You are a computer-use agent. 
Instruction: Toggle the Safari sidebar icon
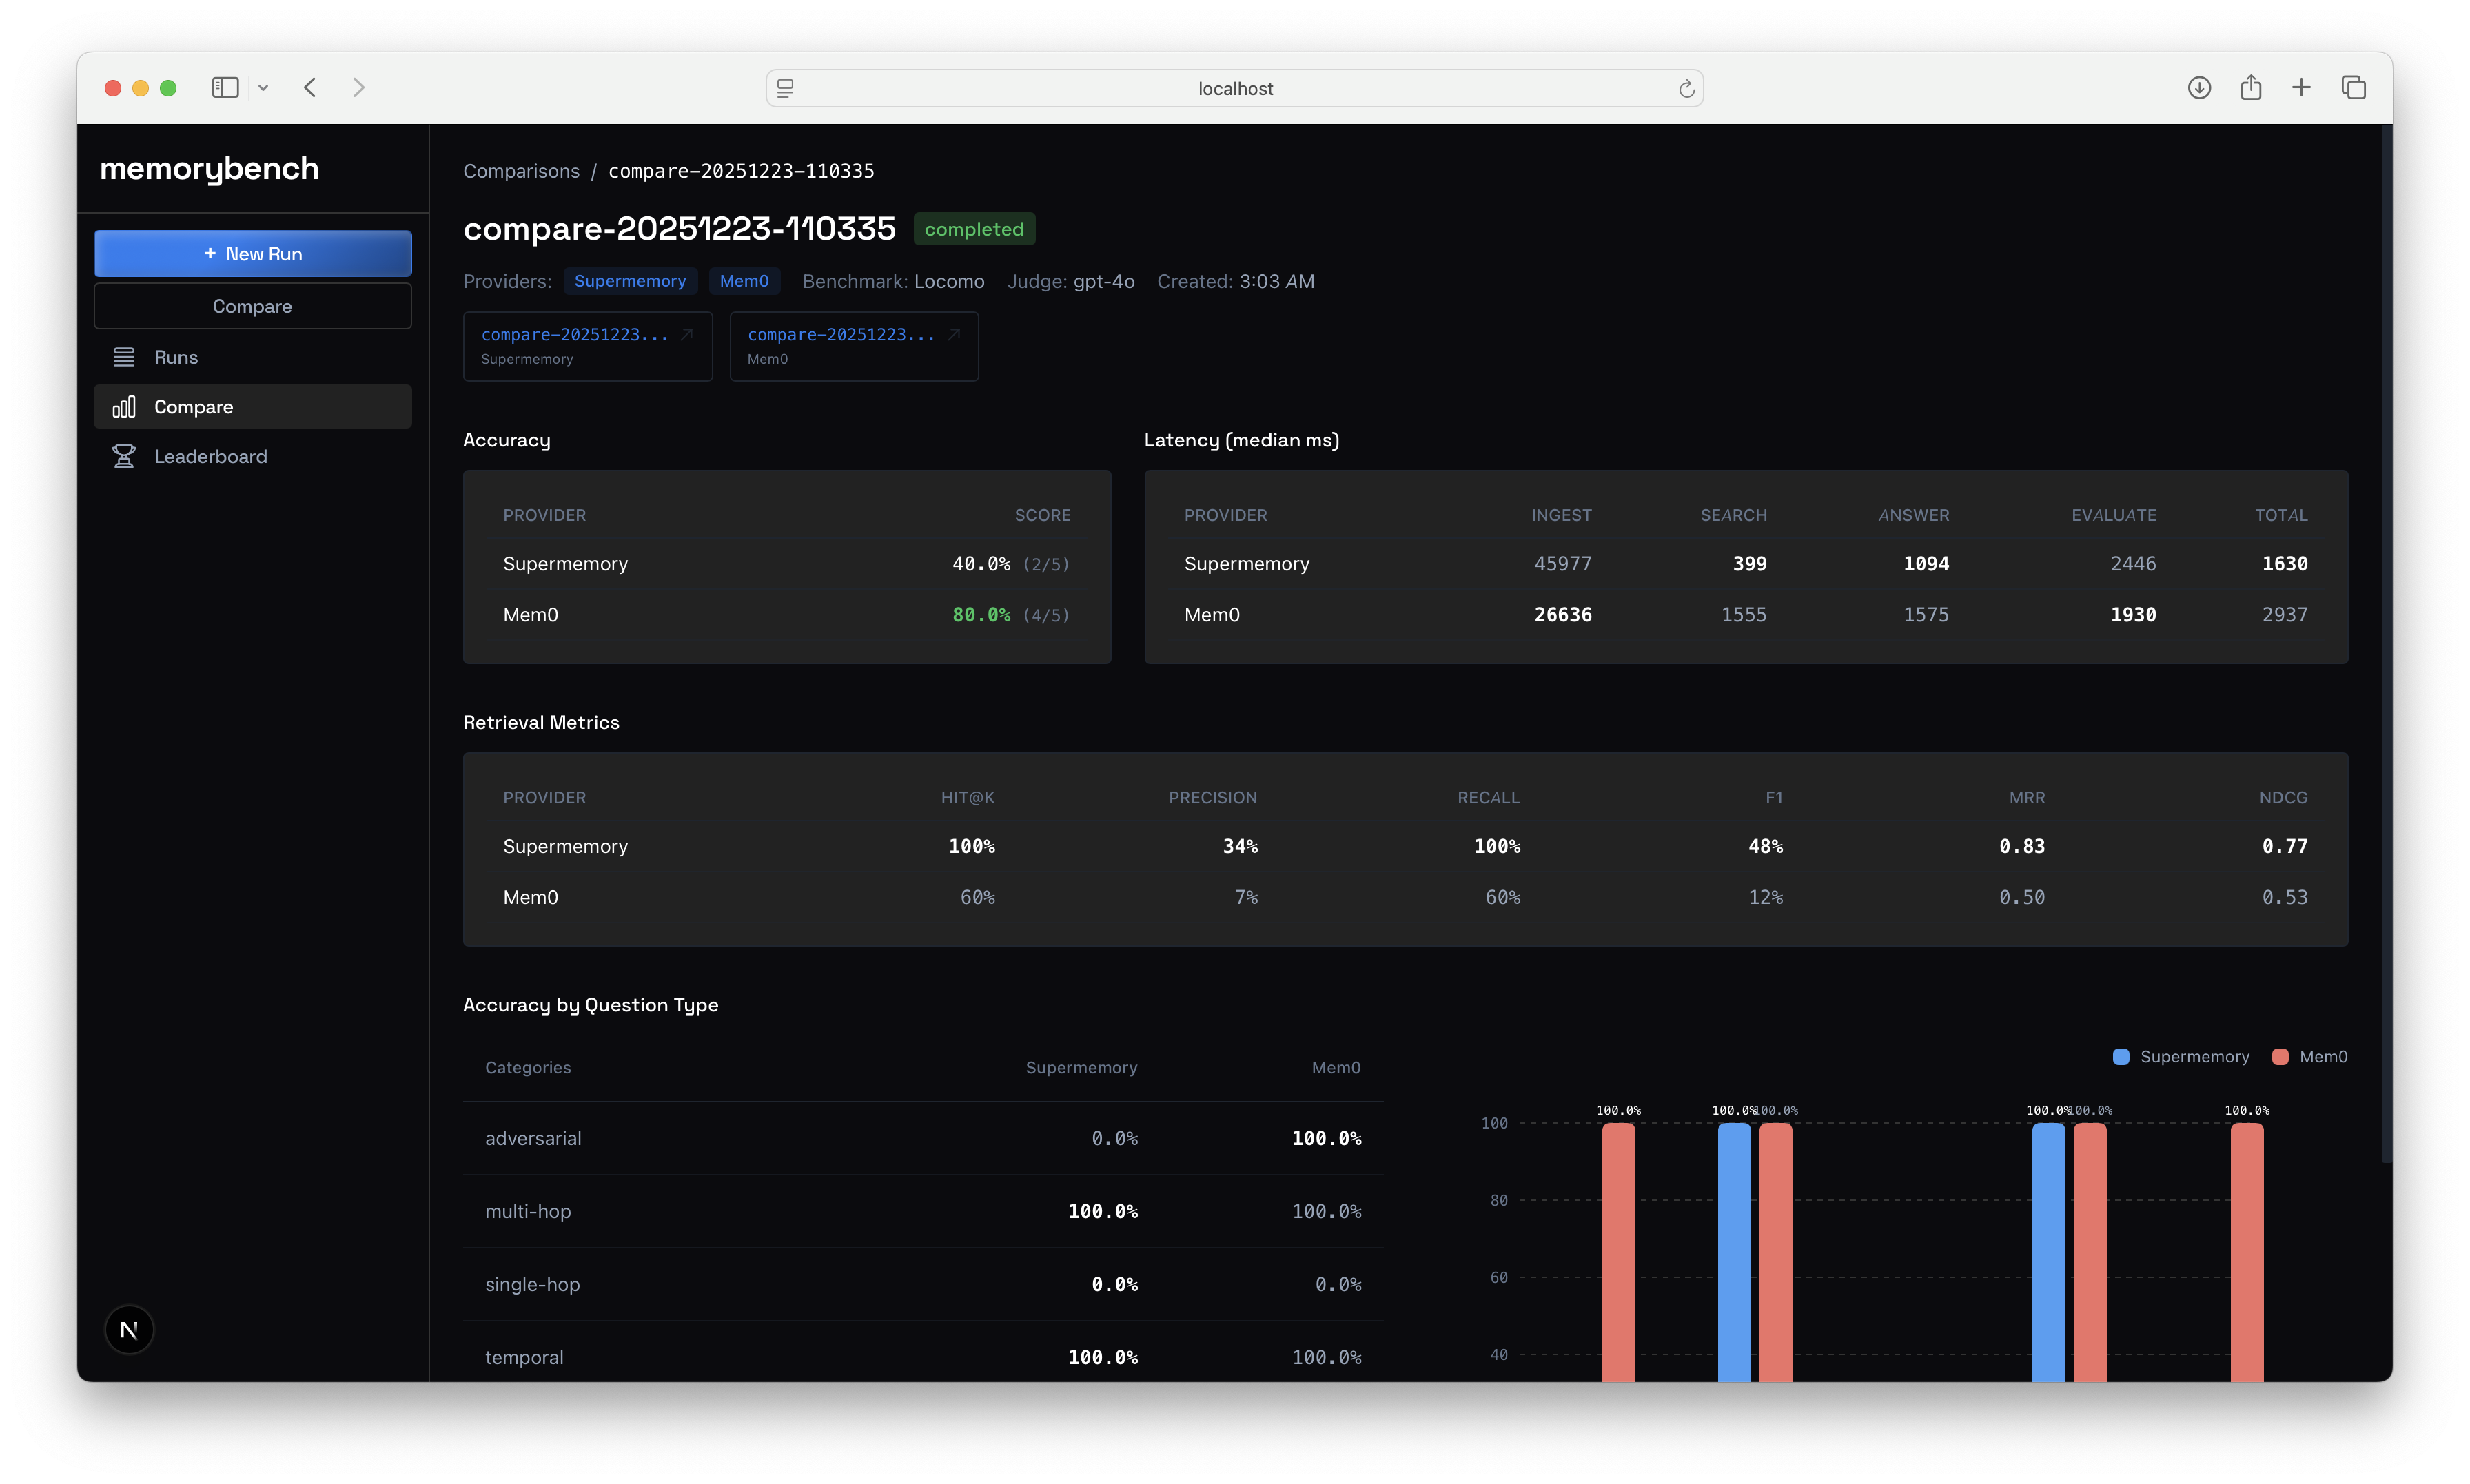(x=225, y=88)
